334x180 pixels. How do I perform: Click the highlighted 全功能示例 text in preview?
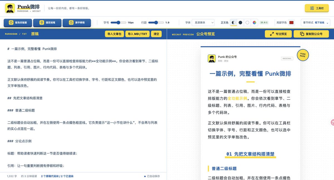point(237,98)
